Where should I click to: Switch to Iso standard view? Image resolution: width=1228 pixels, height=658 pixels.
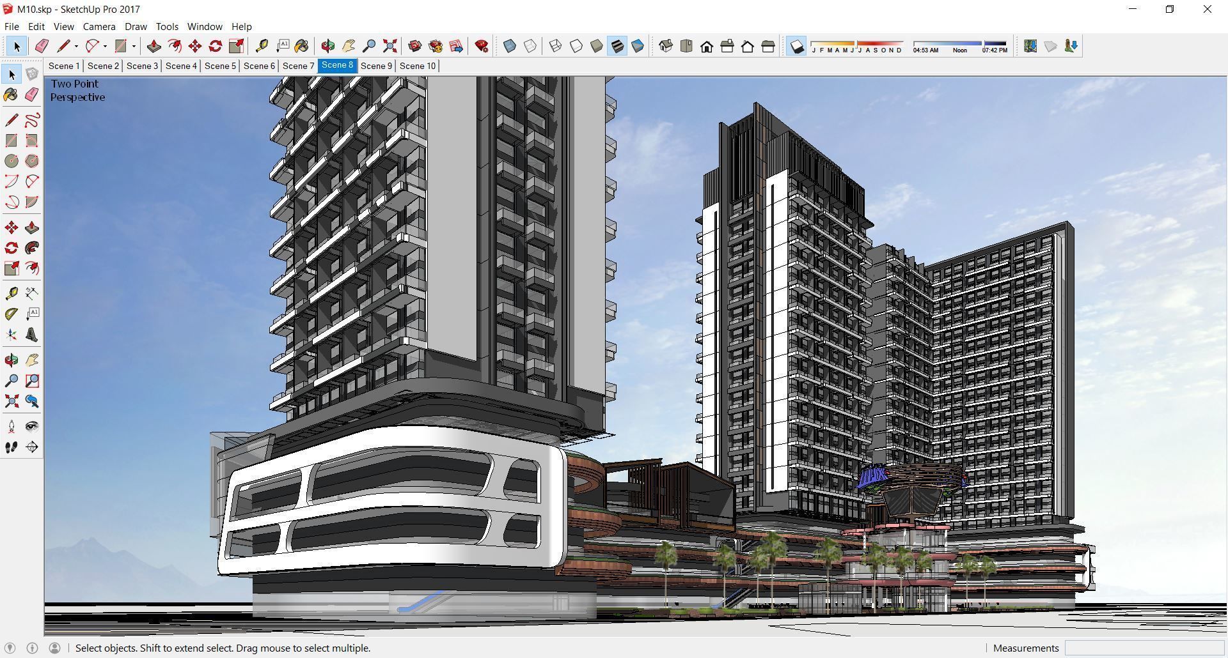click(666, 46)
